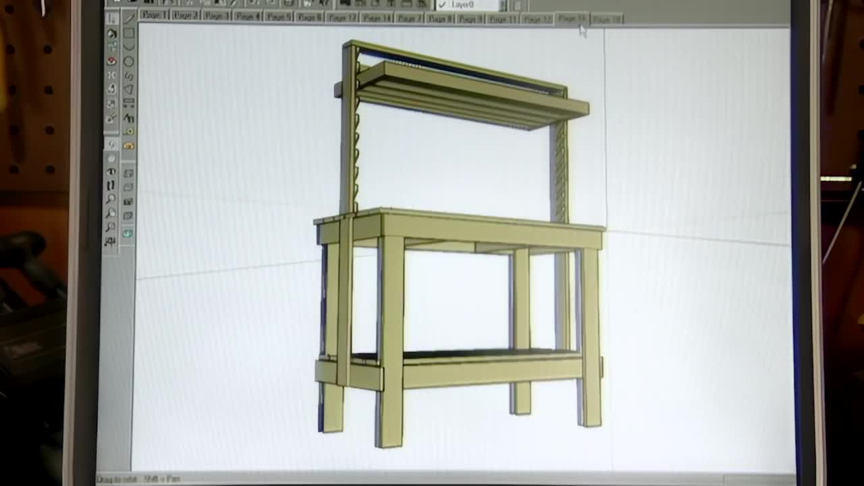Open the Page 7 scene tab
Viewport: 864px width, 486px height.
pyautogui.click(x=408, y=18)
